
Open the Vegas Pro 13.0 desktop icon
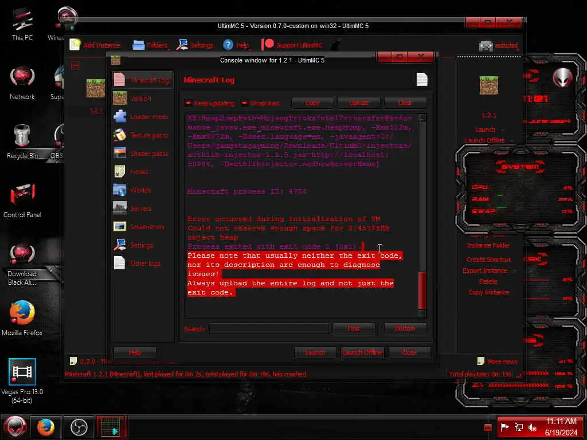[x=22, y=381]
